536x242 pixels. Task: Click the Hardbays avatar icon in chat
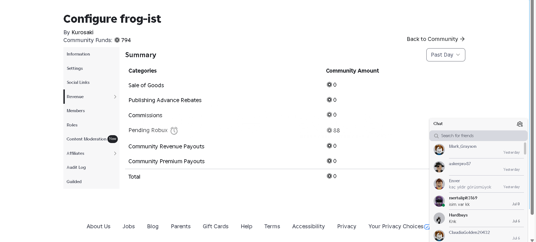tap(439, 218)
